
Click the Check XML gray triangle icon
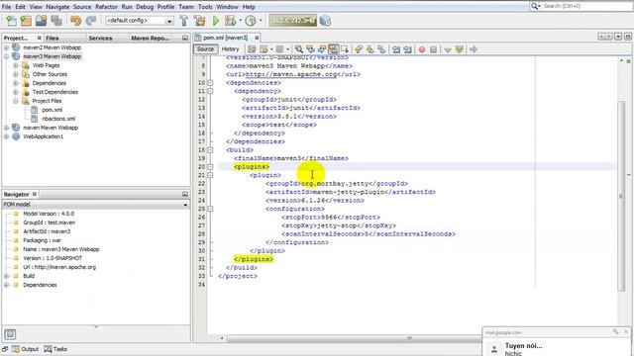pos(448,49)
